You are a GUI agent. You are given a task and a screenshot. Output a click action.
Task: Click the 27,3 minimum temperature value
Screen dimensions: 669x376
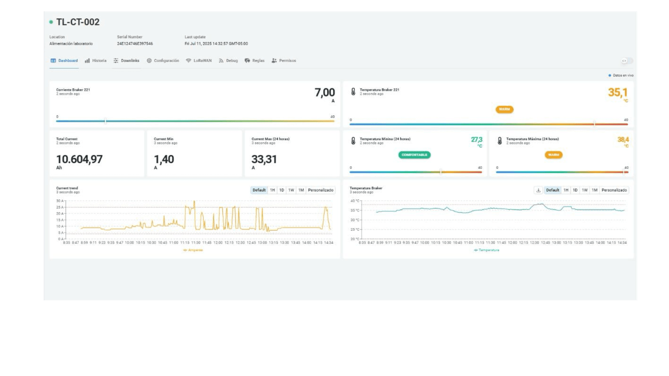click(476, 139)
